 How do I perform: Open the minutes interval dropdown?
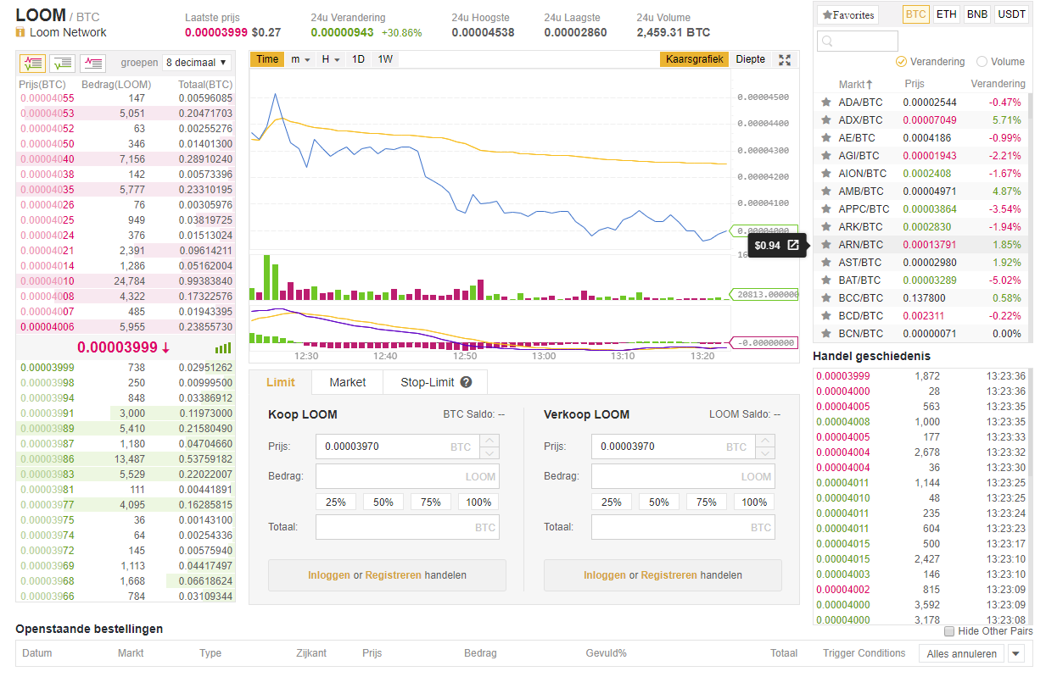[300, 59]
